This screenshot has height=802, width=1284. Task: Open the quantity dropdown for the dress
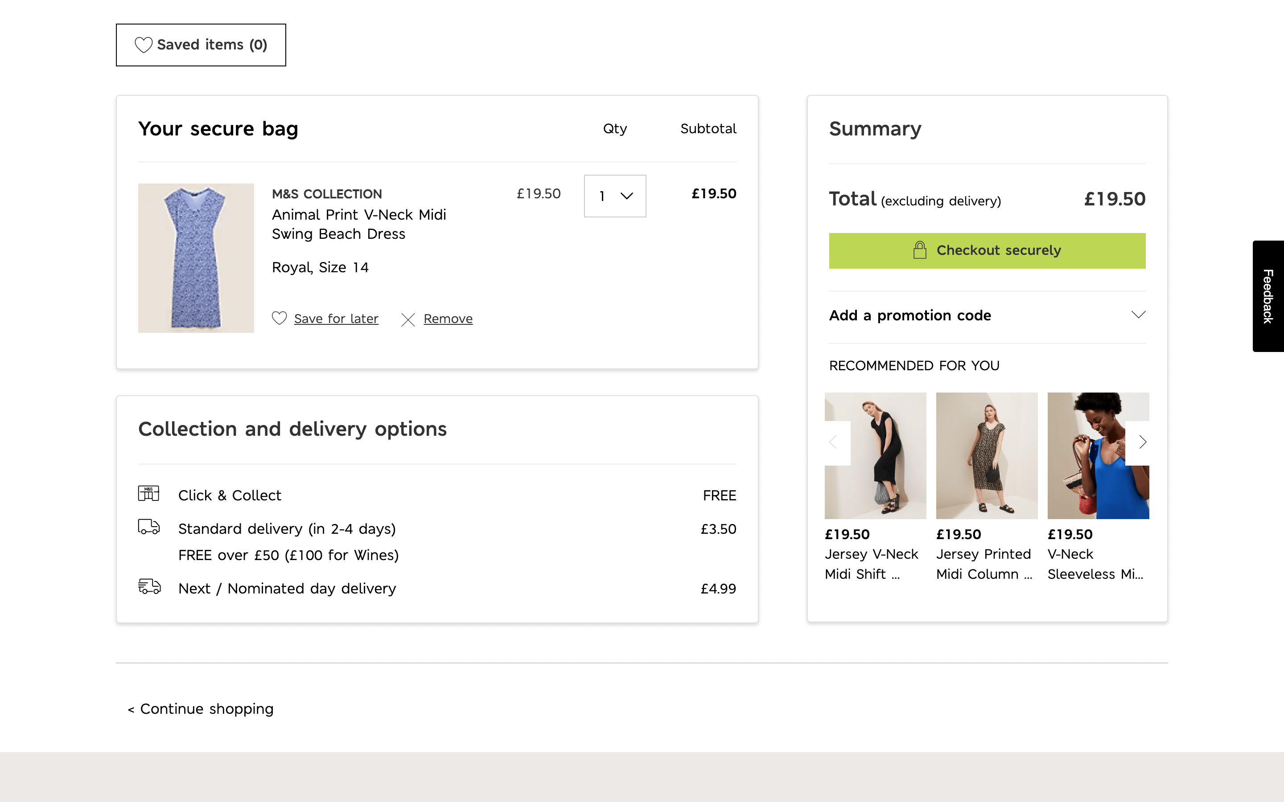(615, 196)
